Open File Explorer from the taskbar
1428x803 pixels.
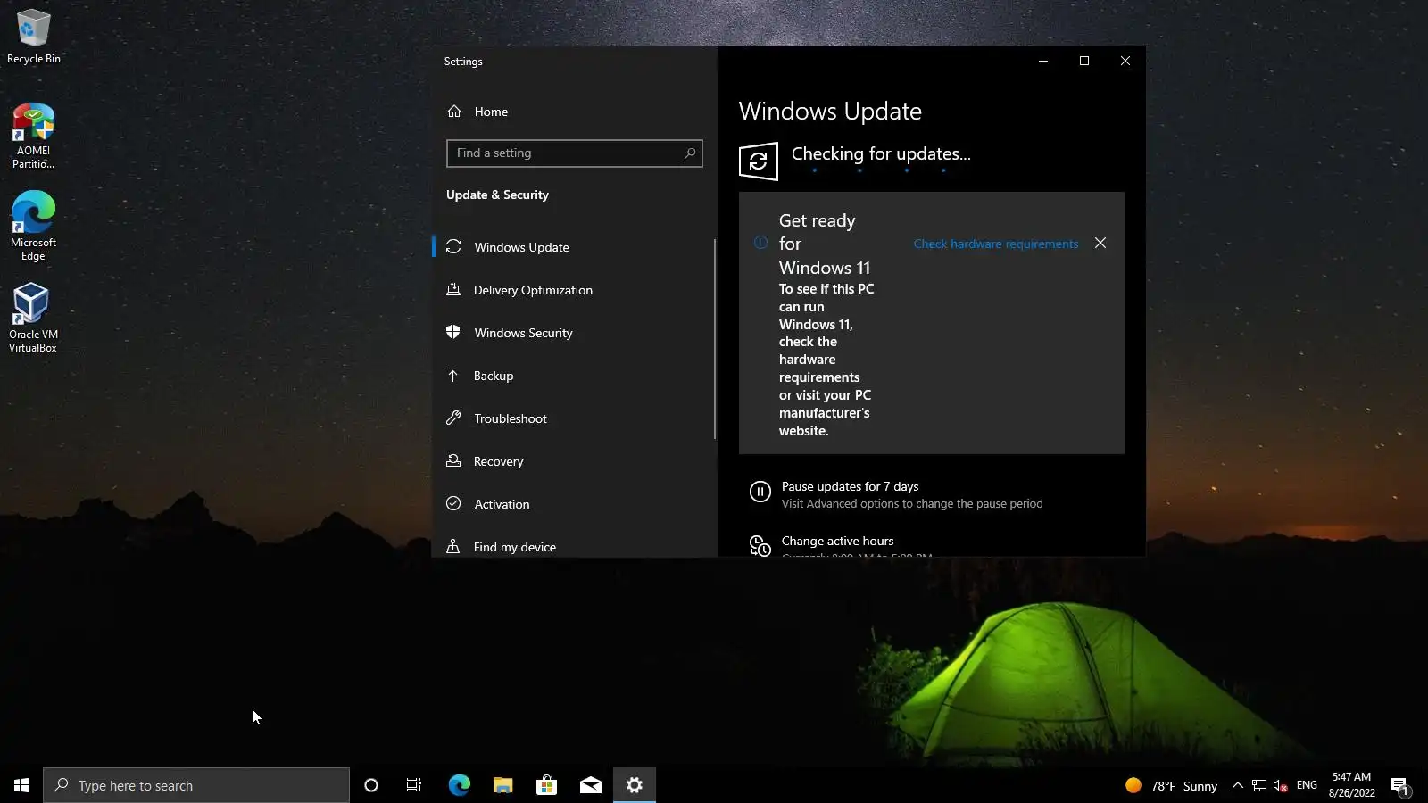pos(503,785)
